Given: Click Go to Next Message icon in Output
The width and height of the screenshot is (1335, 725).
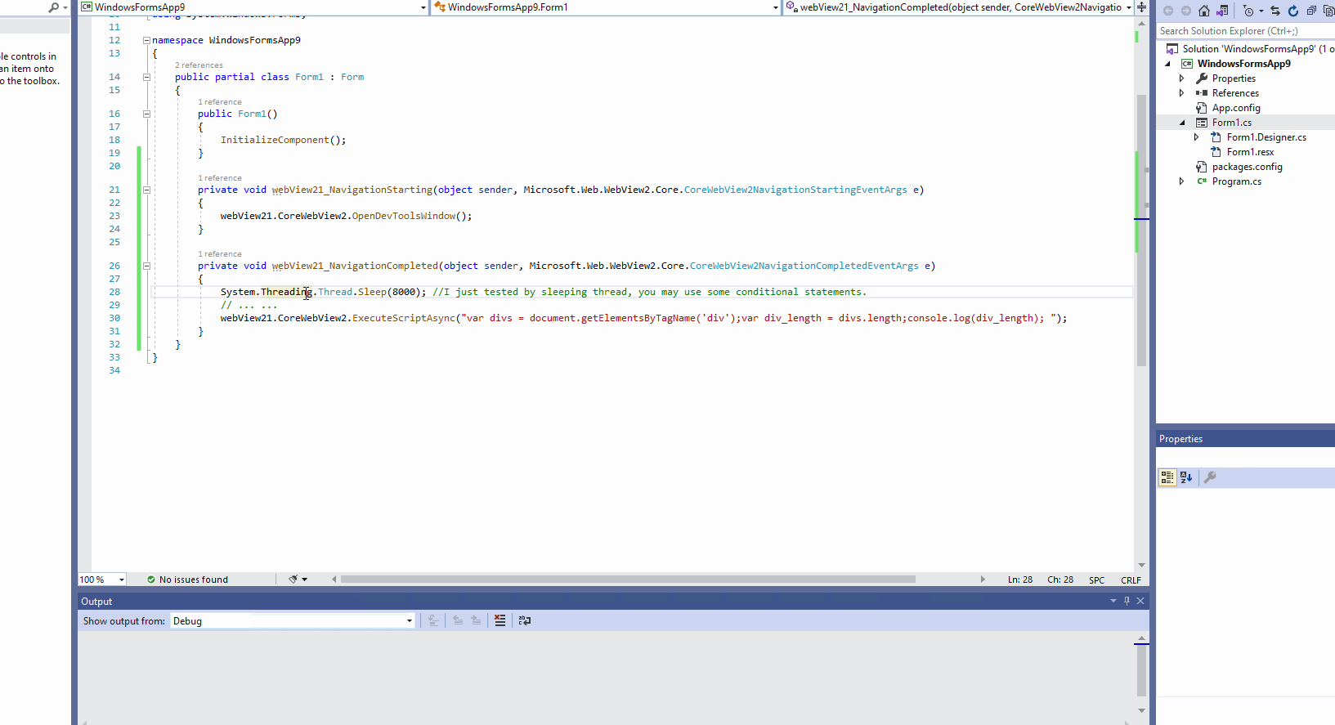Looking at the screenshot, I should pos(476,620).
